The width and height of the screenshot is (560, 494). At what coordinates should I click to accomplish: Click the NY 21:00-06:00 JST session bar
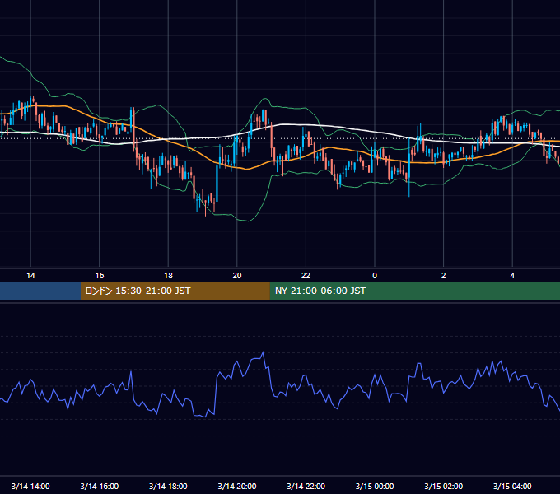414,291
